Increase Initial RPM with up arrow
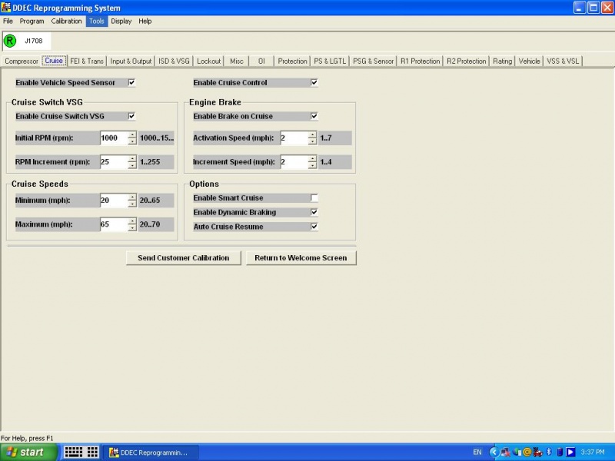 coord(132,134)
